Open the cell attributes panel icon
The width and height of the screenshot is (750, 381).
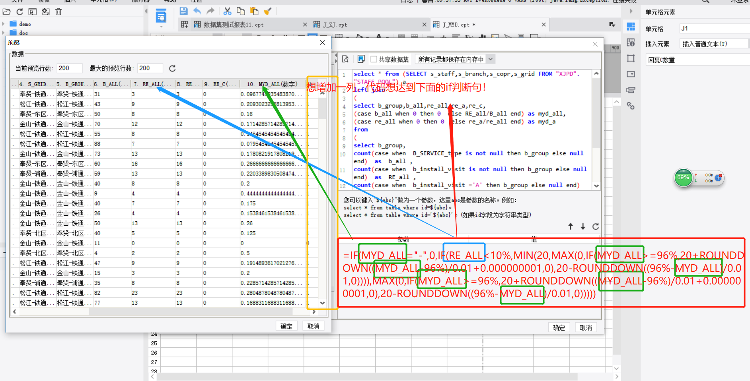pyautogui.click(x=631, y=43)
